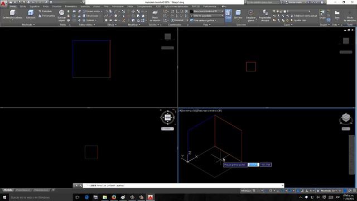Click the Extrusión solid tool
The image size is (357, 201).
31,14
